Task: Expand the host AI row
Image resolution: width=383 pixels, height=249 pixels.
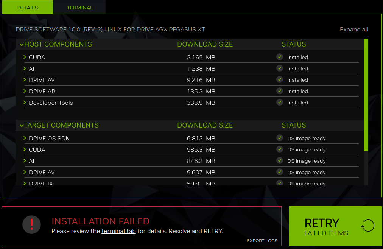Action: pos(25,68)
